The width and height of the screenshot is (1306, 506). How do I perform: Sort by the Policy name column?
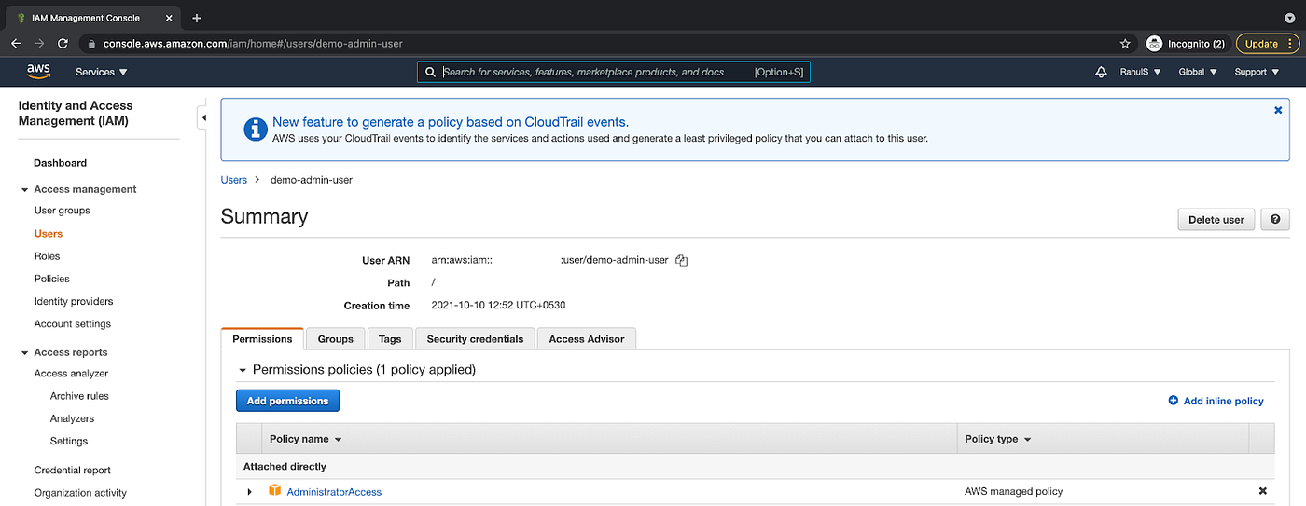click(x=305, y=439)
